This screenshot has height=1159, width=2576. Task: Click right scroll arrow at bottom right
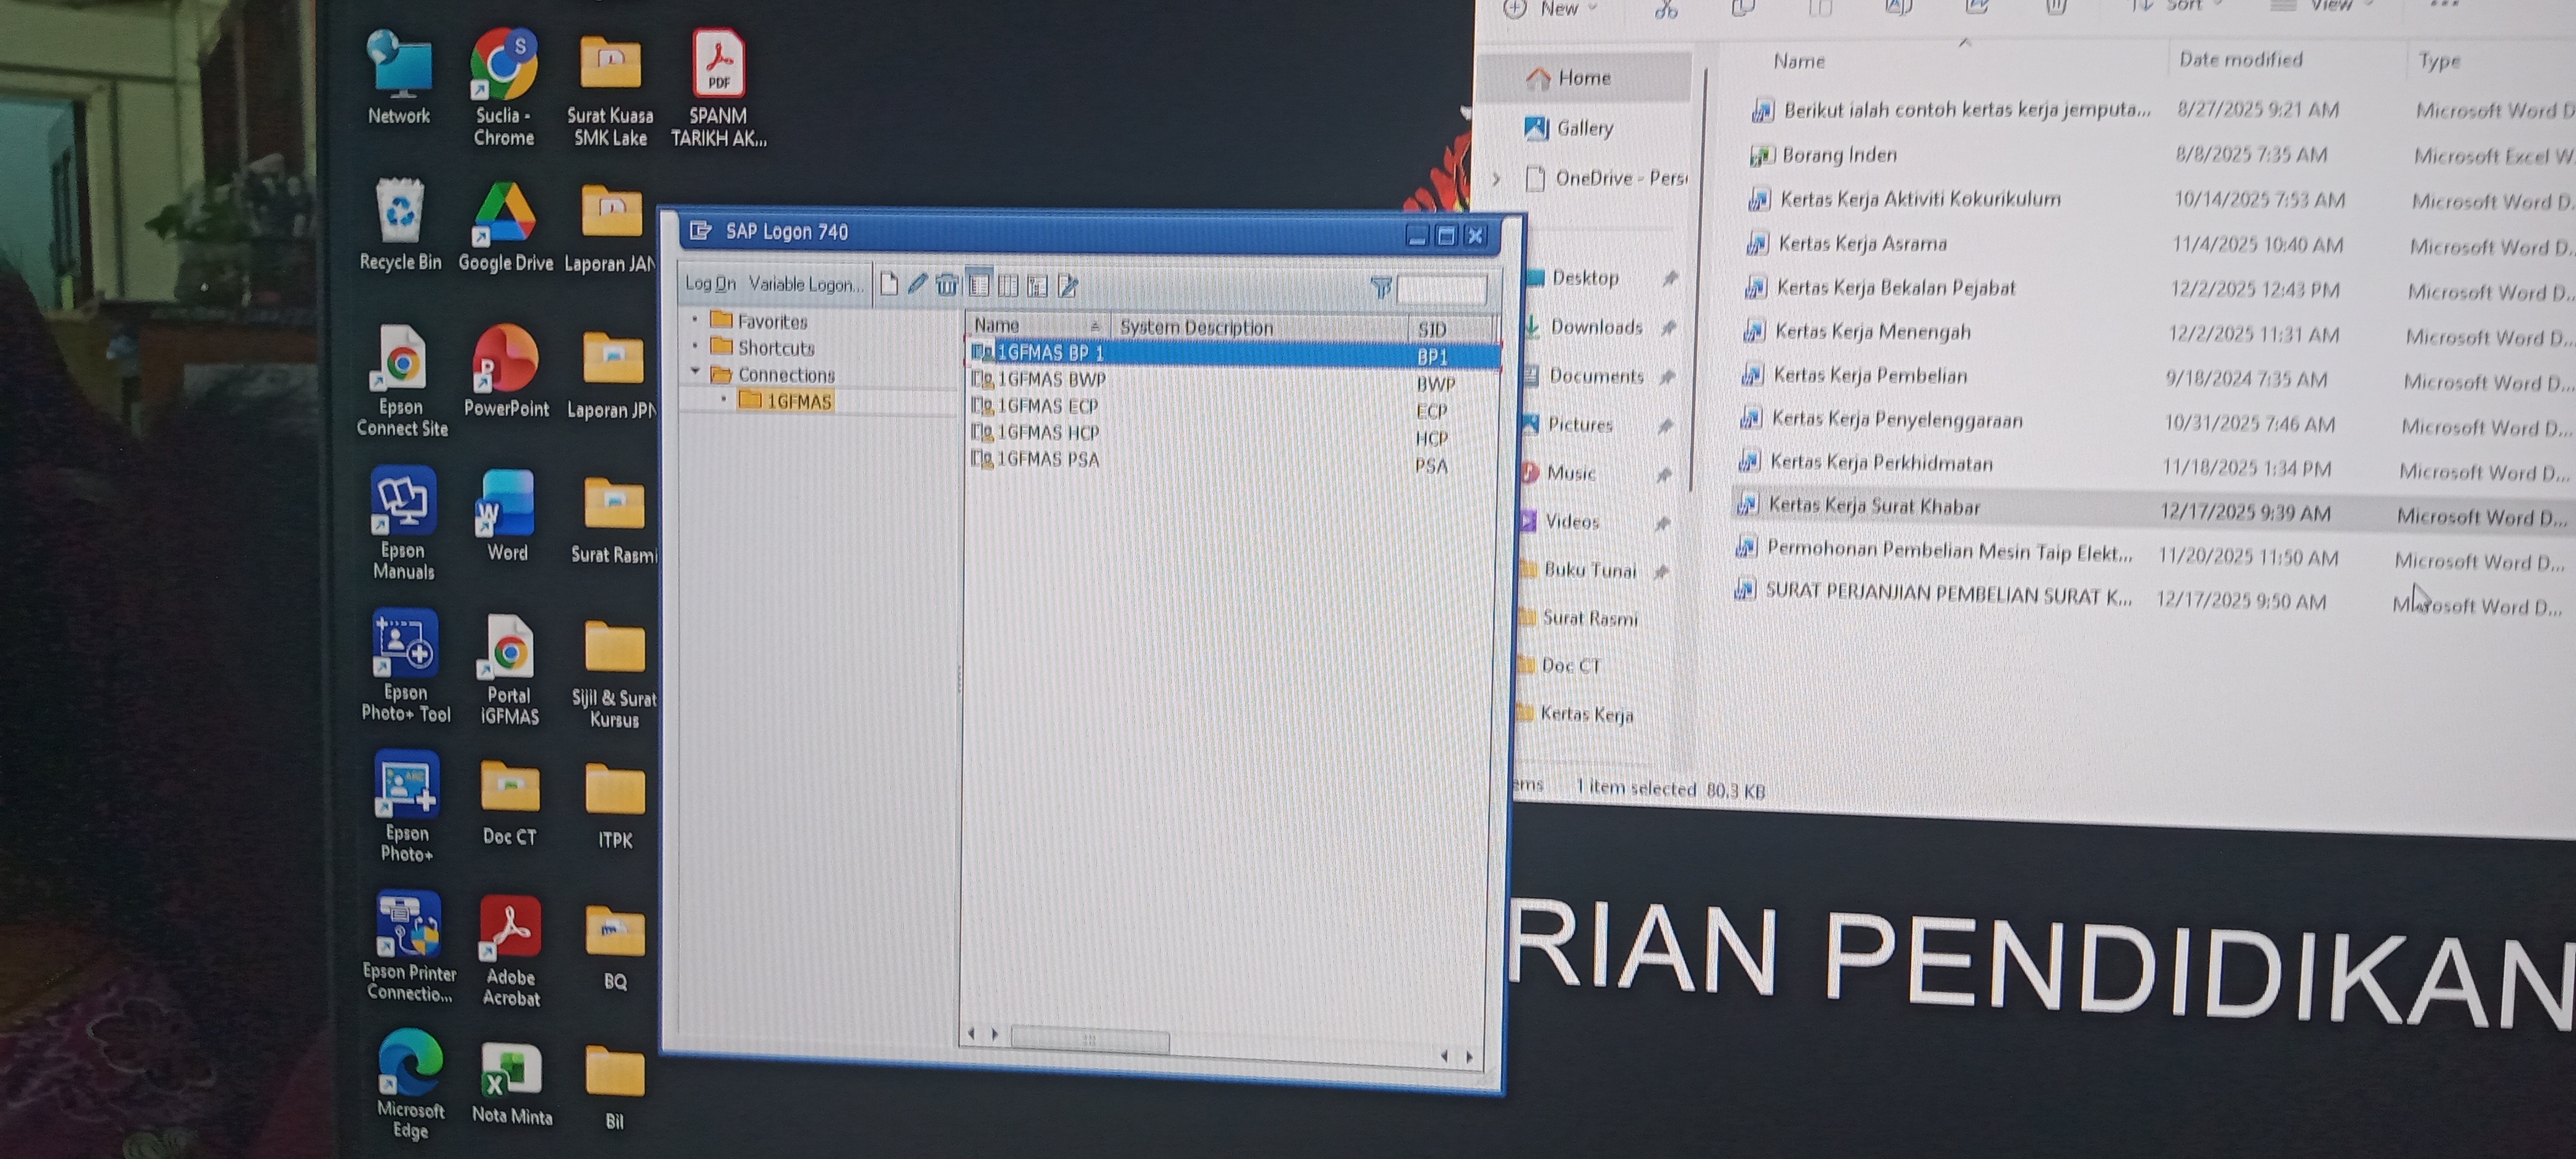pos(1468,1056)
